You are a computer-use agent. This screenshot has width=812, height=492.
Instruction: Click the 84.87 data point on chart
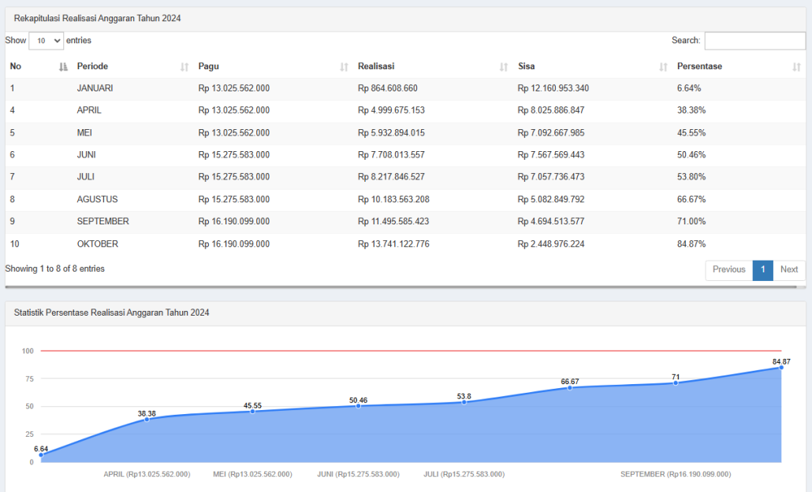[781, 368]
